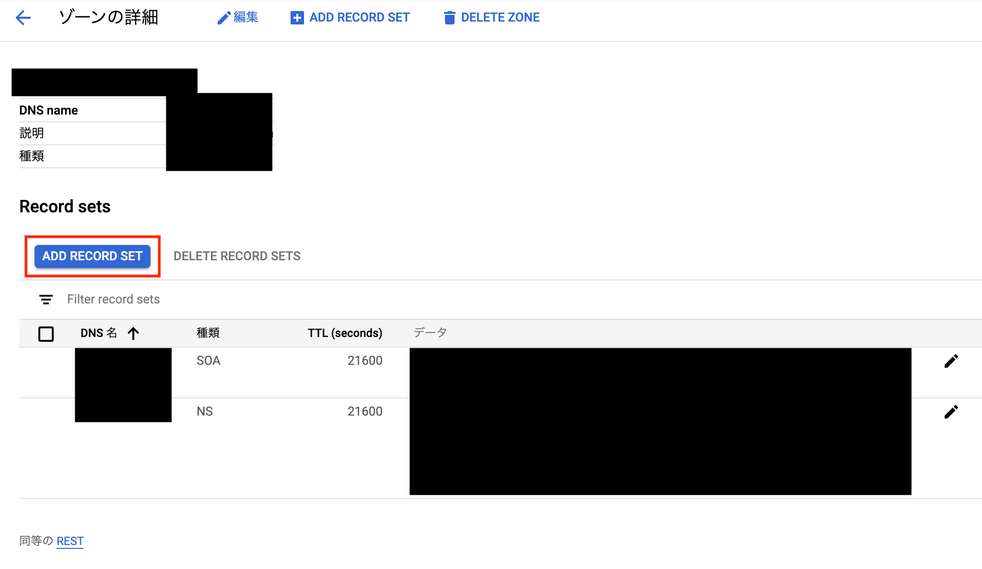The height and width of the screenshot is (569, 982).
Task: Click the plus icon in top toolbar
Action: point(297,18)
